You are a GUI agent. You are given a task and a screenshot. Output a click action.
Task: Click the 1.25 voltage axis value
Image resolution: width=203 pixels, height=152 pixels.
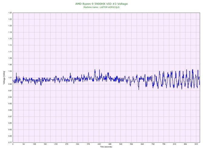click(x=10, y=13)
